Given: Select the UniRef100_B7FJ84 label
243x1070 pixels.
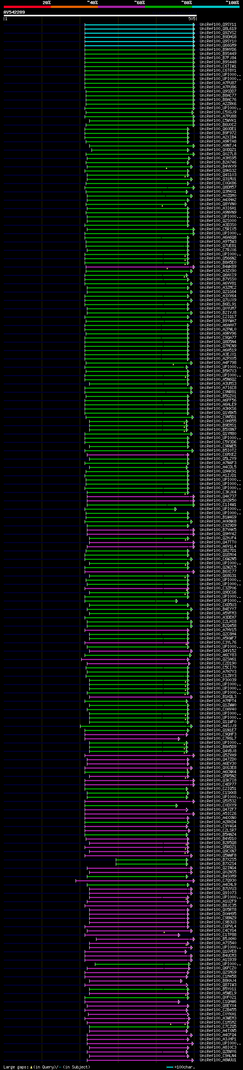Looking at the screenshot, I should pyautogui.click(x=218, y=58).
